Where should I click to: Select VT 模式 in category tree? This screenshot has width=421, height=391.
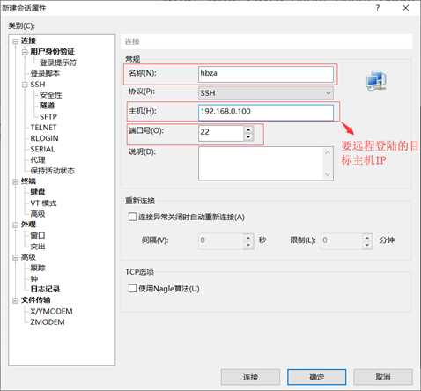(43, 203)
